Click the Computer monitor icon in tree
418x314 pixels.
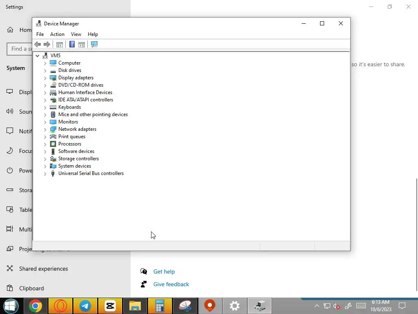point(53,63)
